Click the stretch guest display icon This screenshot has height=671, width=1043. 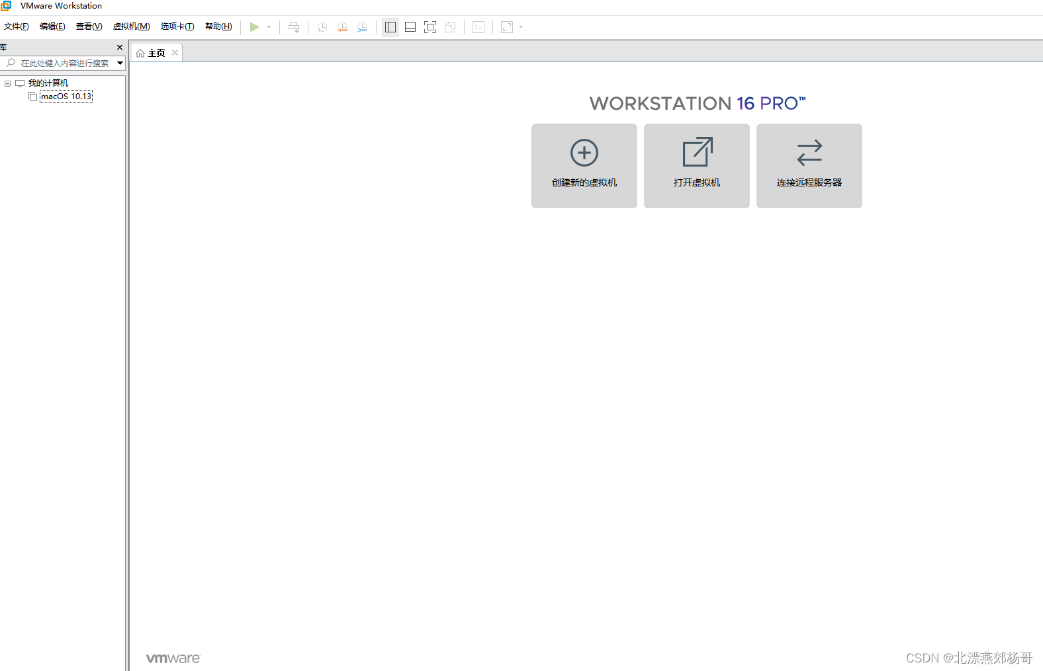tap(507, 27)
